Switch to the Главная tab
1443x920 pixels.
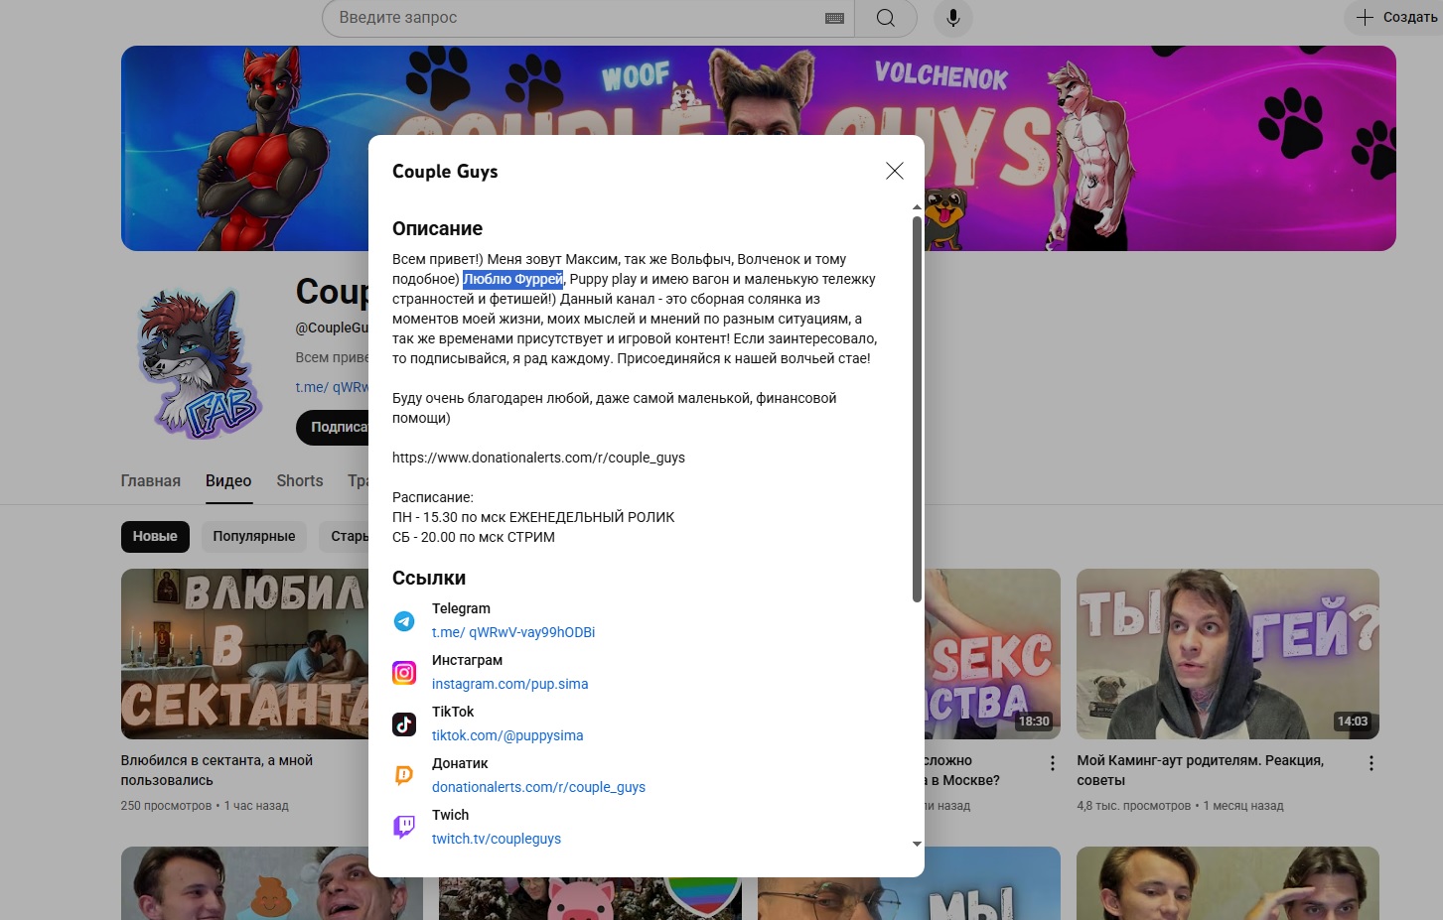point(151,481)
